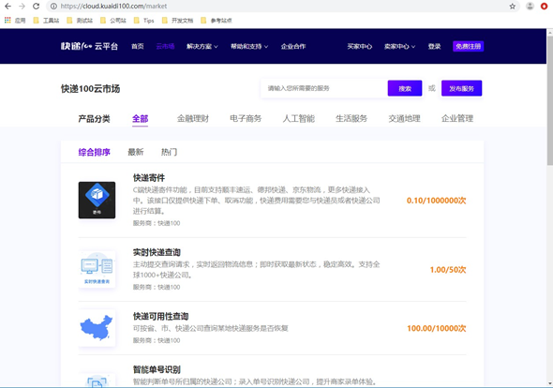Click the 产品分类 label
The height and width of the screenshot is (388, 553).
[94, 119]
